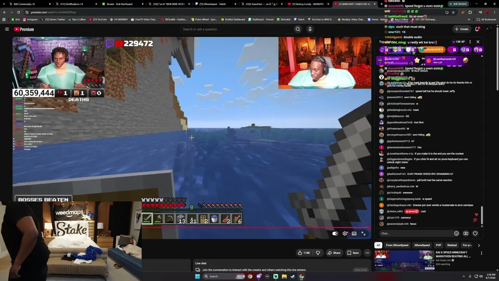This screenshot has width=499, height=281.
Task: Go to YouTube Premium home logo
Action: click(x=24, y=29)
